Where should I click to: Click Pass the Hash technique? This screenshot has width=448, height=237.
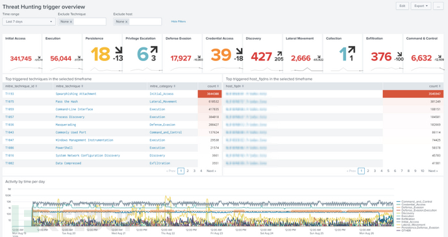pyautogui.click(x=67, y=101)
